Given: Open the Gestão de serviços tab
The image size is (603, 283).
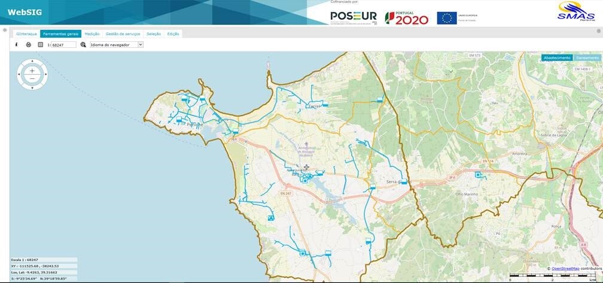Looking at the screenshot, I should coord(123,34).
